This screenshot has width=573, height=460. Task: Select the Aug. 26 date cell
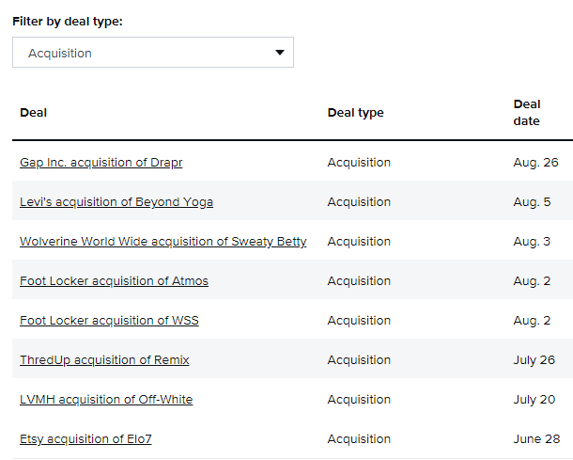click(535, 163)
